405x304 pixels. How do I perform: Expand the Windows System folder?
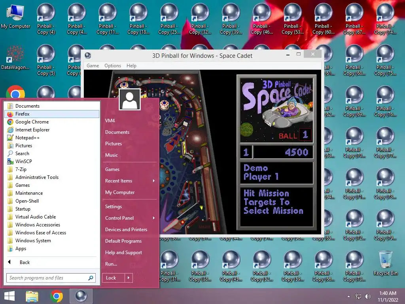pyautogui.click(x=52, y=241)
